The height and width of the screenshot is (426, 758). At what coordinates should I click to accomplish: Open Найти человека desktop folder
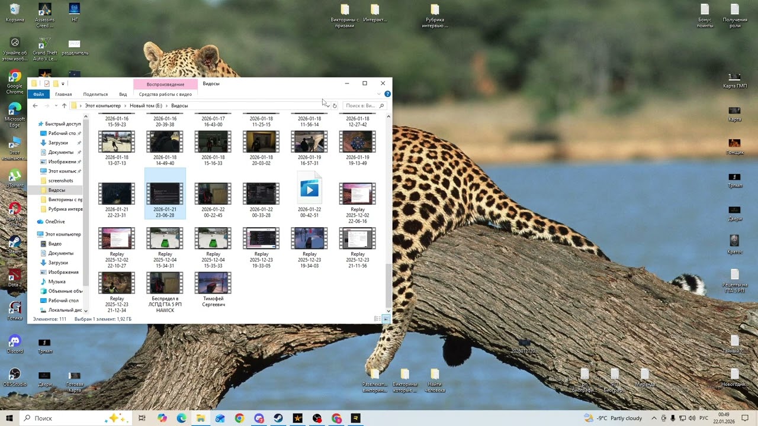[435, 380]
